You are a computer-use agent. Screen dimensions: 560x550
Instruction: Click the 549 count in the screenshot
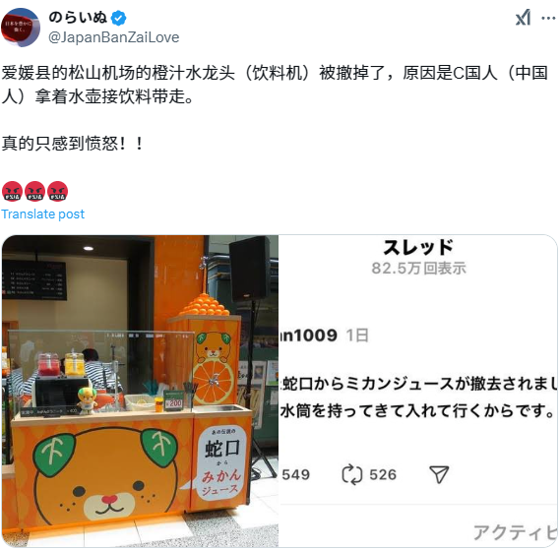tap(295, 474)
